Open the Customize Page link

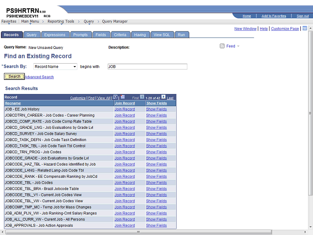pos(285,28)
